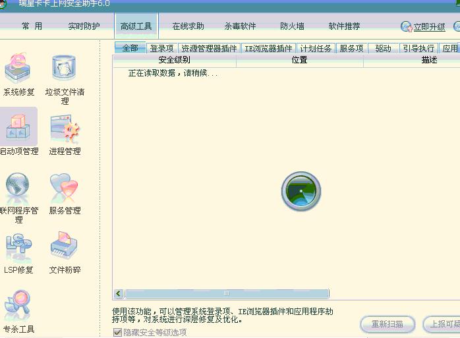Show the 服务项 sub-tab
The height and width of the screenshot is (338, 460).
coord(351,48)
